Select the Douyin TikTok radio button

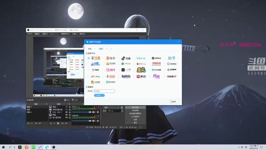[119, 58]
